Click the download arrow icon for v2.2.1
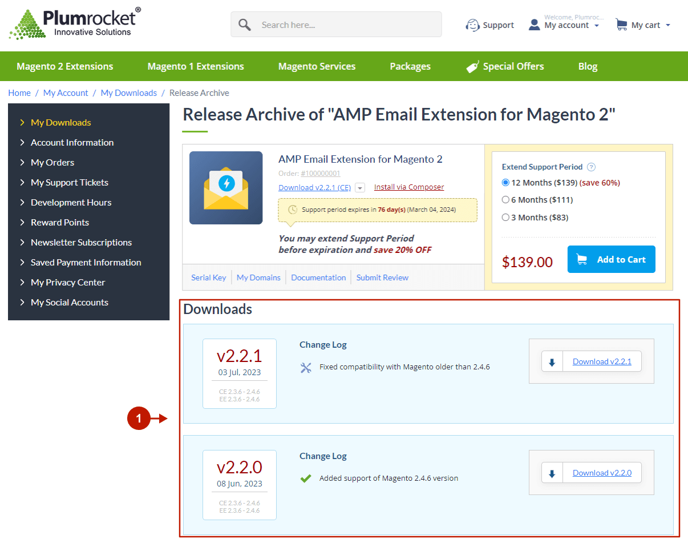Image resolution: width=688 pixels, height=539 pixels. tap(552, 362)
